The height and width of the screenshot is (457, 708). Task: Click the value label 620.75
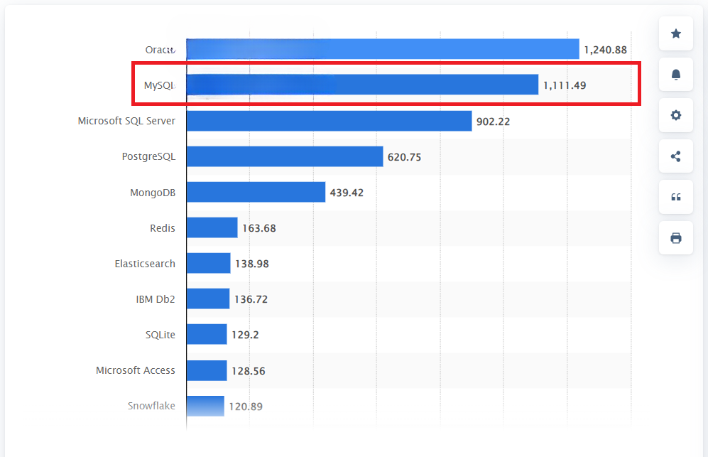click(404, 157)
